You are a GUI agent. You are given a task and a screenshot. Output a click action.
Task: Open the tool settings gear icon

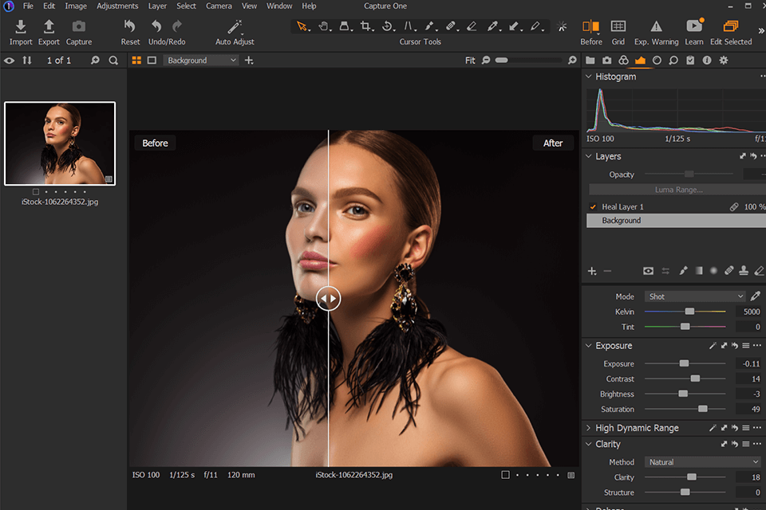point(723,60)
